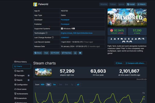
Task: Click the Release Date value text
Action: [80, 46]
